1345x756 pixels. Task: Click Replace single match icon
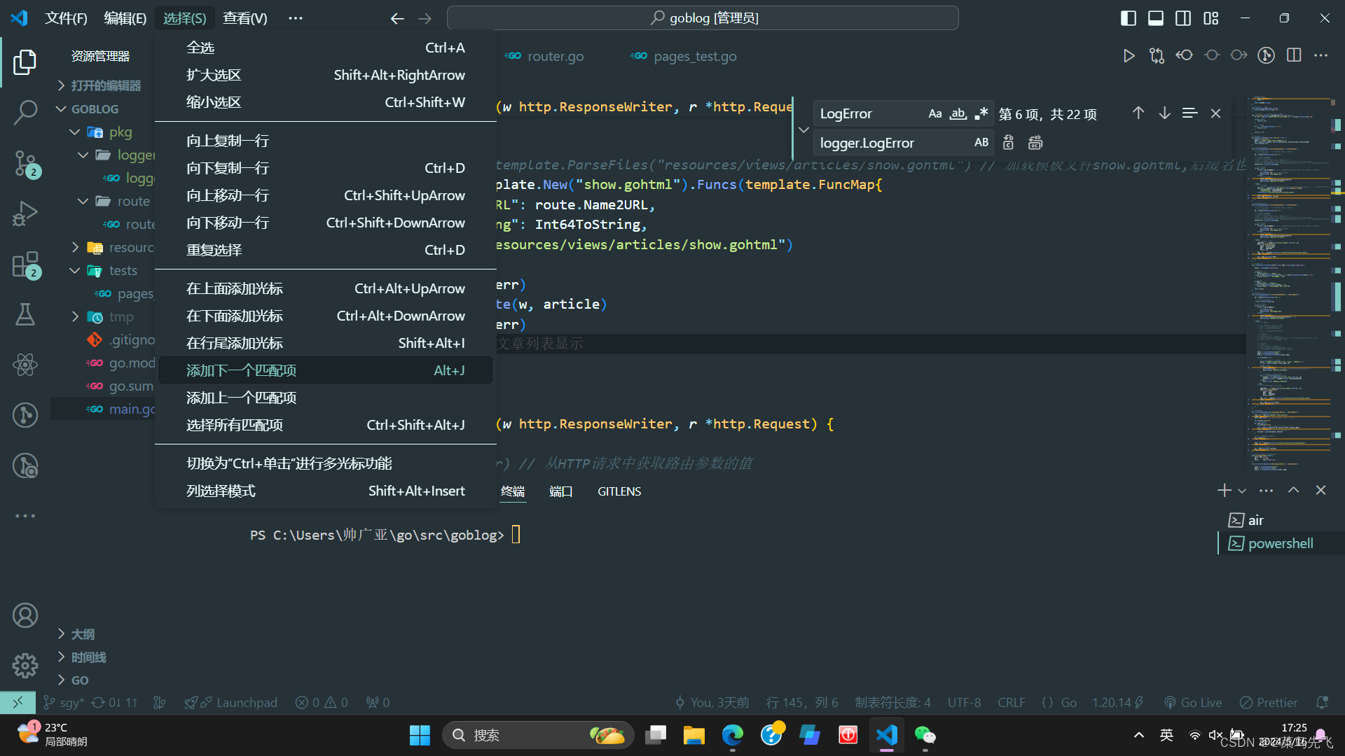pyautogui.click(x=1008, y=143)
